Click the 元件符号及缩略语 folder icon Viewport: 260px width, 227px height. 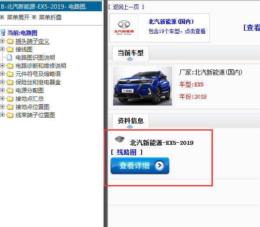coord(10,74)
